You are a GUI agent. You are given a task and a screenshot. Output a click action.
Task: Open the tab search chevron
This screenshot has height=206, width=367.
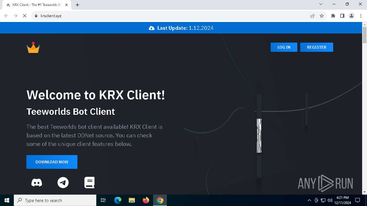[x=321, y=4]
